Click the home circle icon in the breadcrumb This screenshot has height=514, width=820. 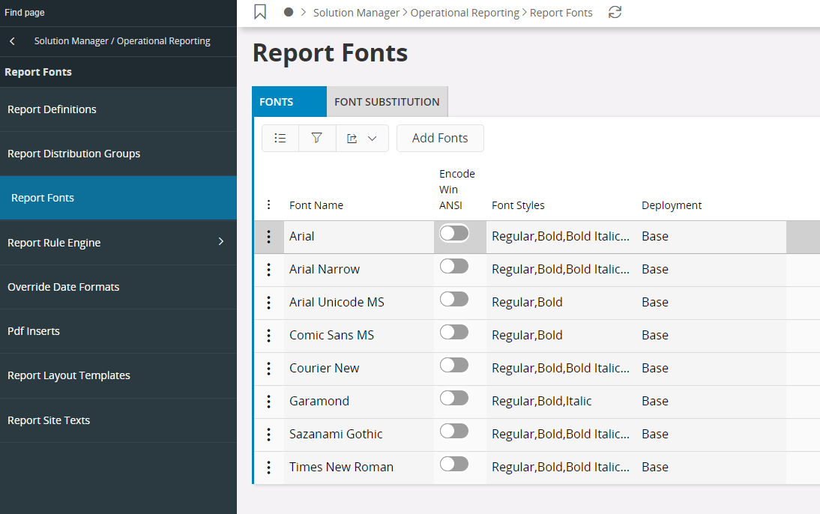[289, 12]
